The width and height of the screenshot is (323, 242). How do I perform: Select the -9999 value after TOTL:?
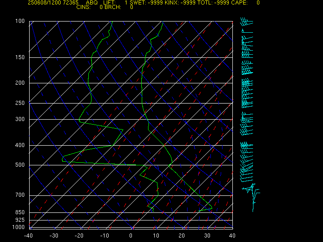click(x=222, y=3)
